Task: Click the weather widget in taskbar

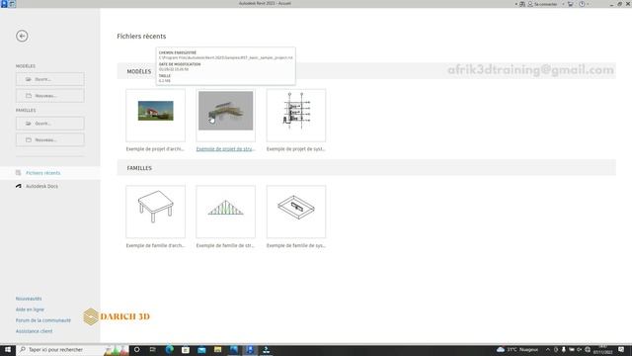Action: 517,349
